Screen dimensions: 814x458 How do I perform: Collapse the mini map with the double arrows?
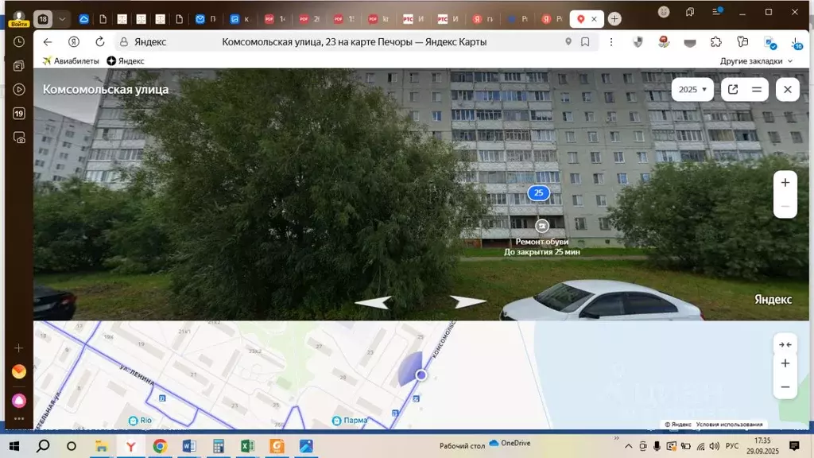(785, 343)
